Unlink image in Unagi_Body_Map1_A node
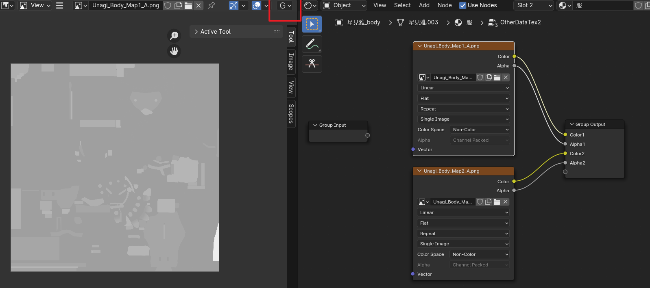650x288 pixels. (x=506, y=78)
